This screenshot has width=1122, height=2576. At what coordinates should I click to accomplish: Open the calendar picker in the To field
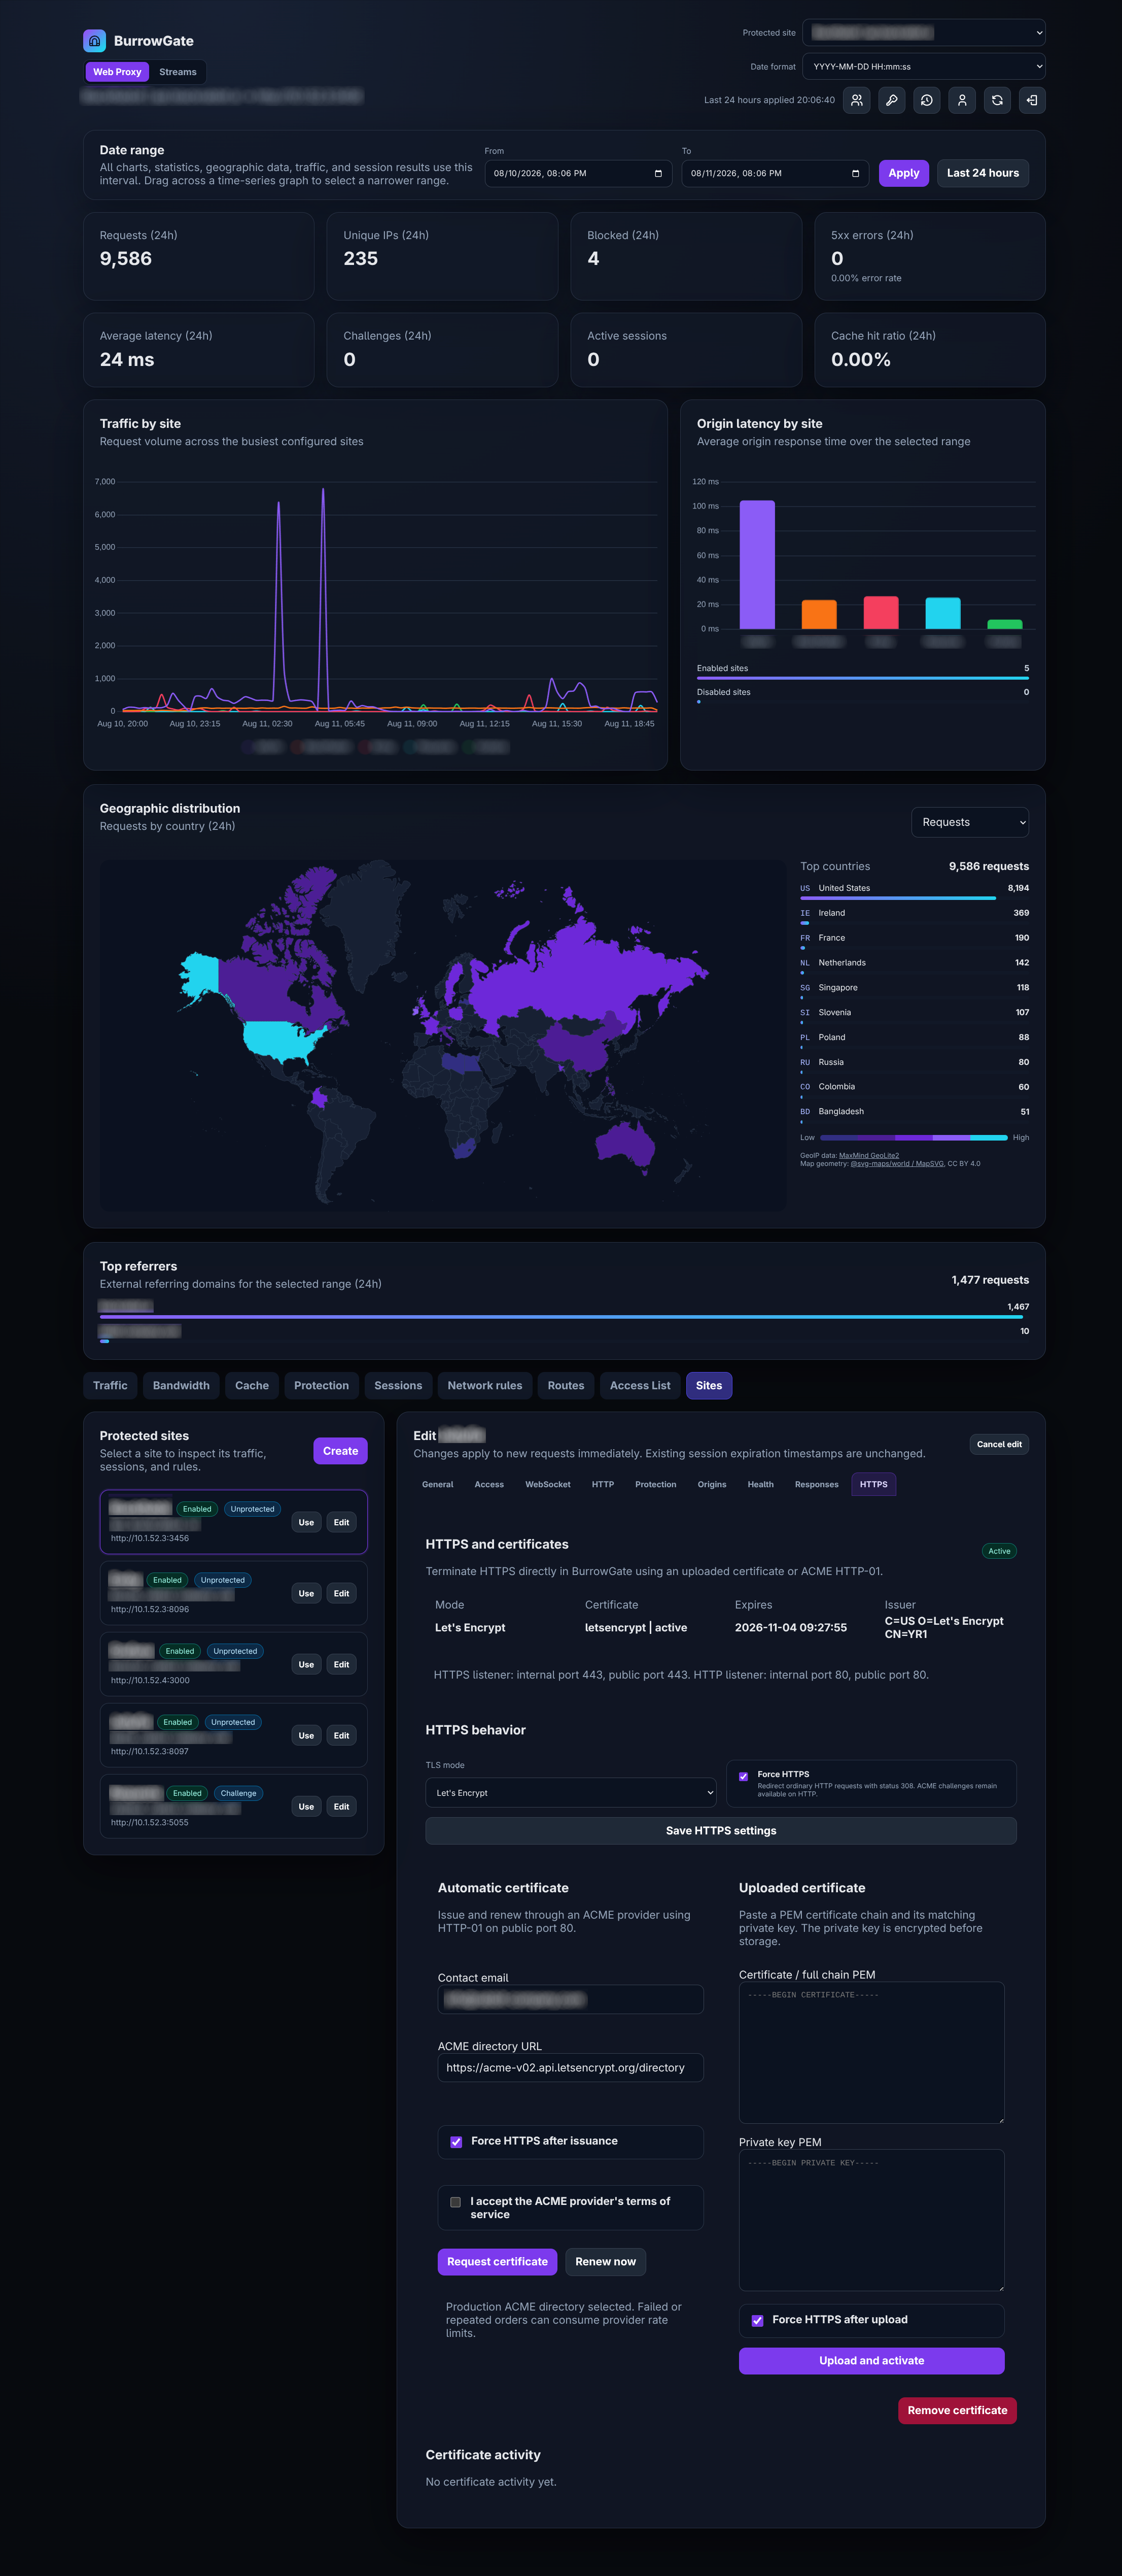(x=855, y=173)
